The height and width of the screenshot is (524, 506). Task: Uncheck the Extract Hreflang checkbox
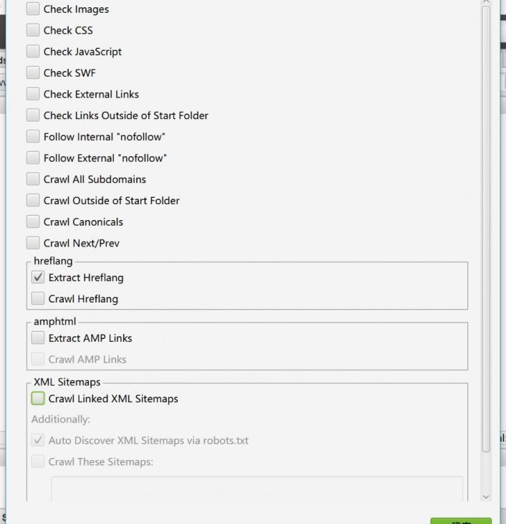(38, 277)
